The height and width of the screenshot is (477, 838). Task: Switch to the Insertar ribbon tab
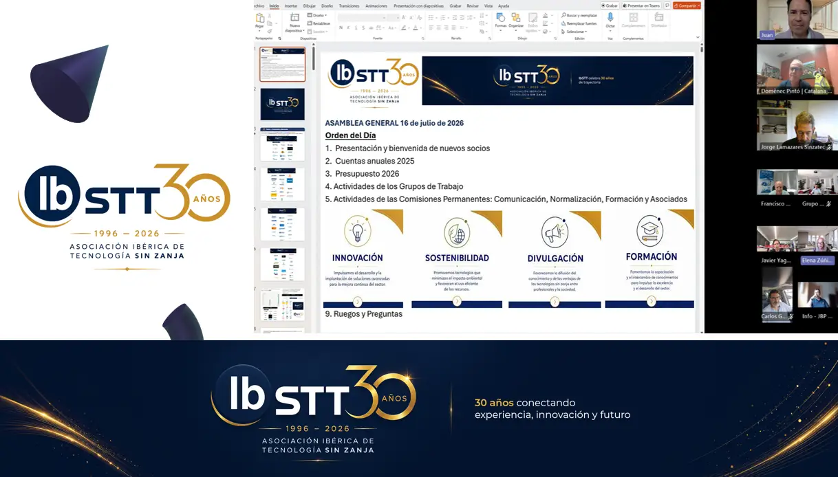pyautogui.click(x=291, y=5)
